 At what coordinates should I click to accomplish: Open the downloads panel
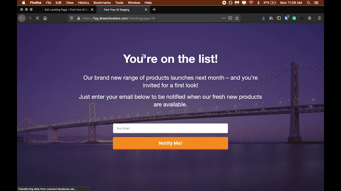click(263, 18)
